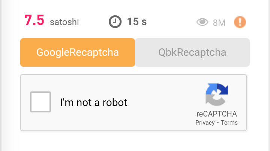Click the satoshi currency label
The height and width of the screenshot is (151, 270).
[x=64, y=22]
